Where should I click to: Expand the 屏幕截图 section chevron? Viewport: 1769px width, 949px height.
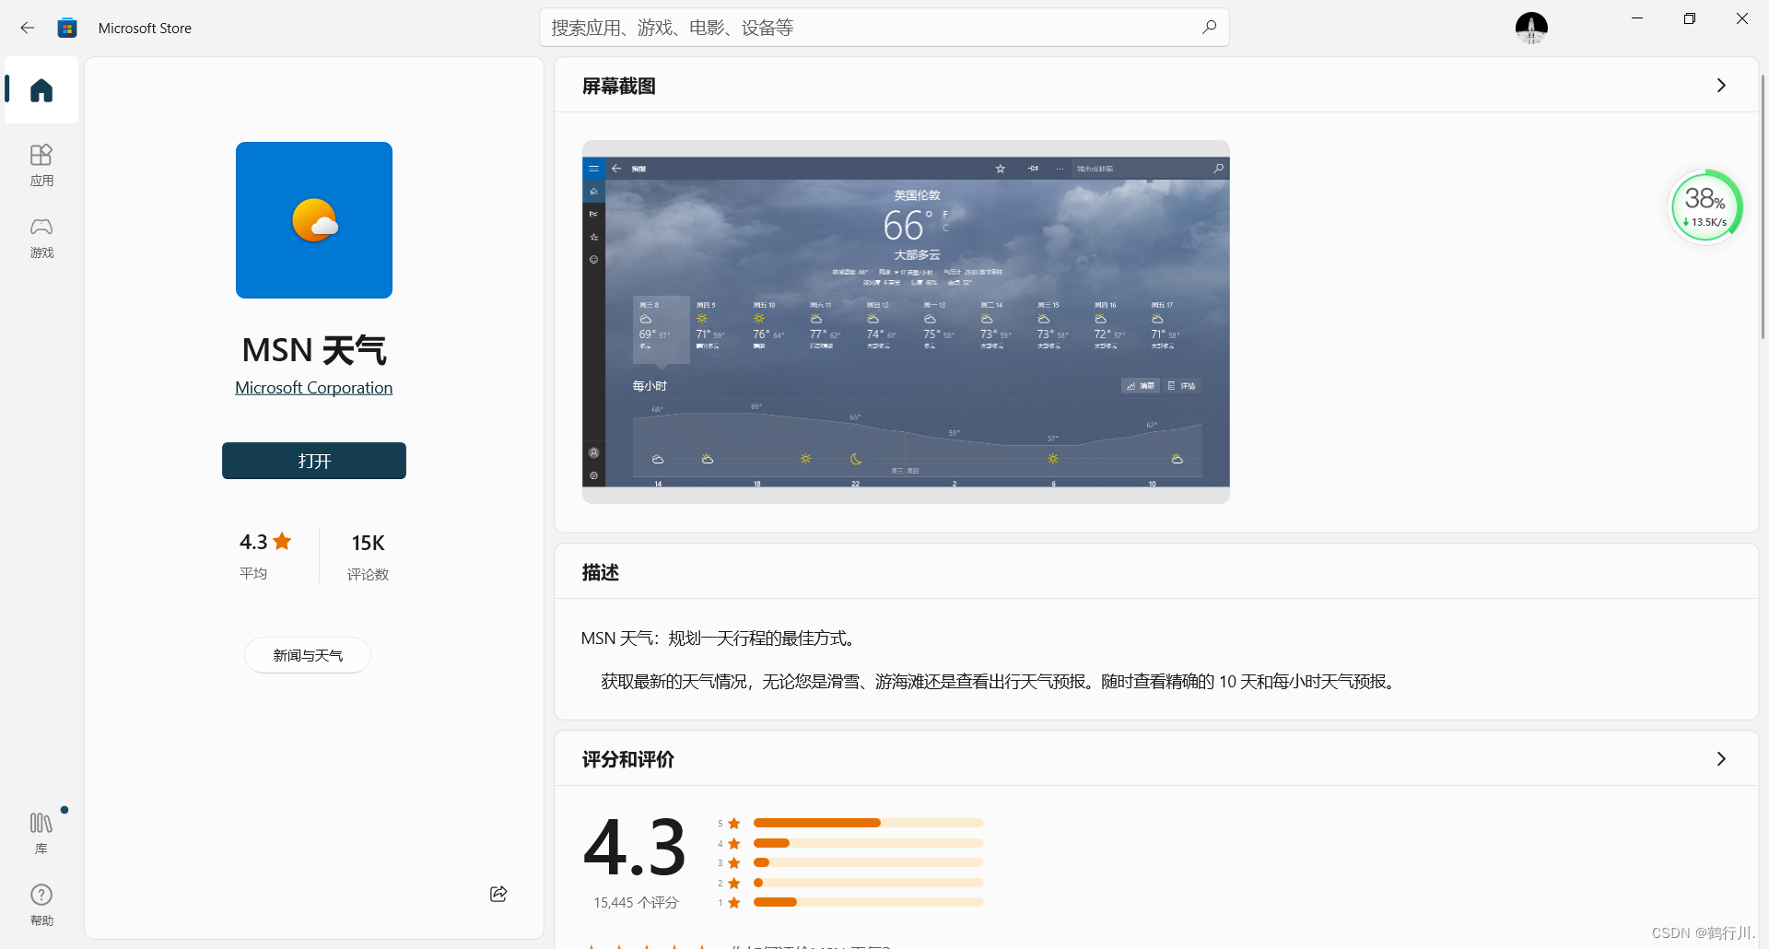click(x=1721, y=86)
